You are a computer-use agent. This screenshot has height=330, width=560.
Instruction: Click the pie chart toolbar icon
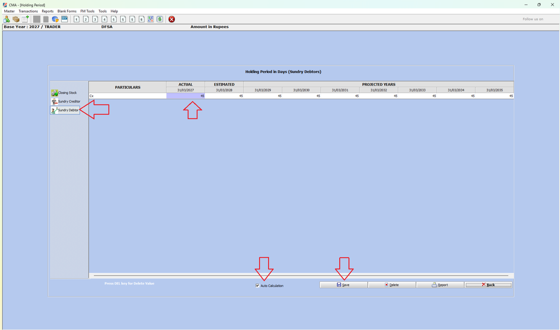click(x=55, y=19)
